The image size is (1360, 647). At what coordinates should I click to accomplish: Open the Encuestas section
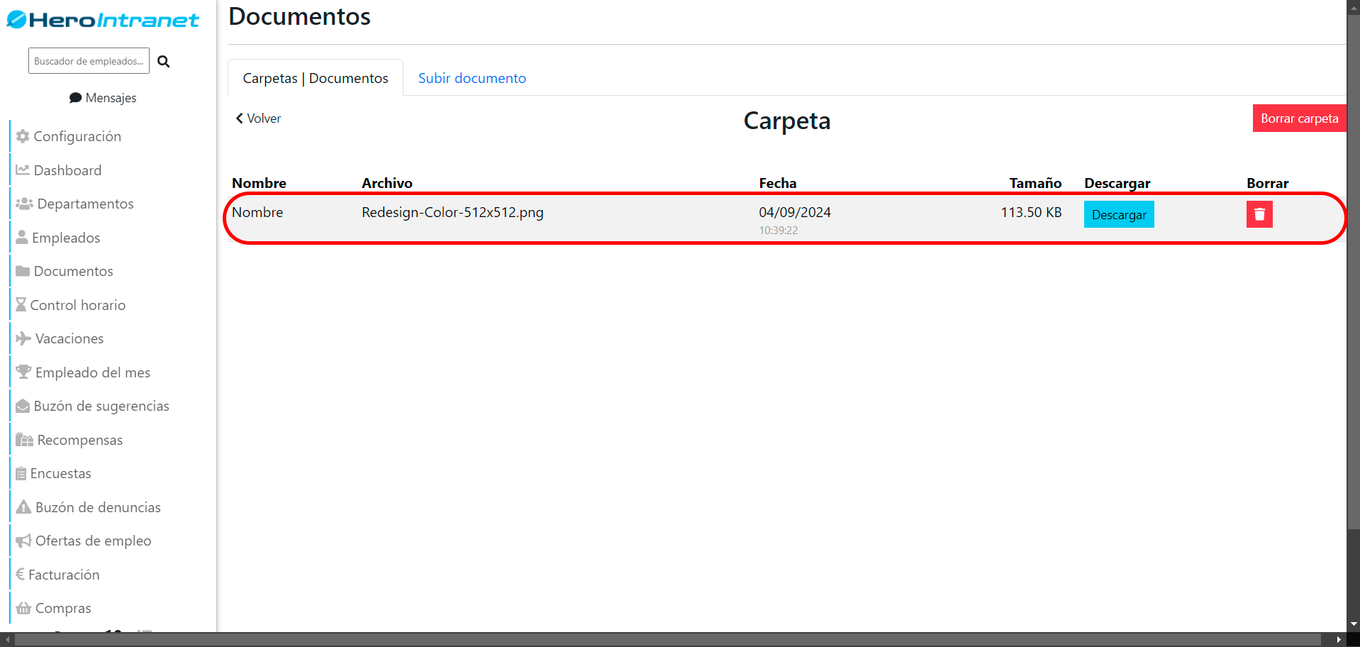(61, 473)
